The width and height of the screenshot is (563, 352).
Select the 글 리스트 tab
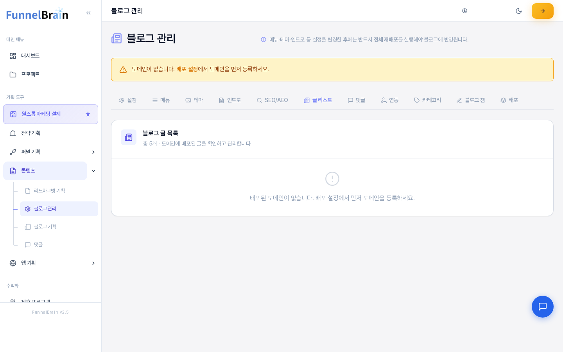318,101
